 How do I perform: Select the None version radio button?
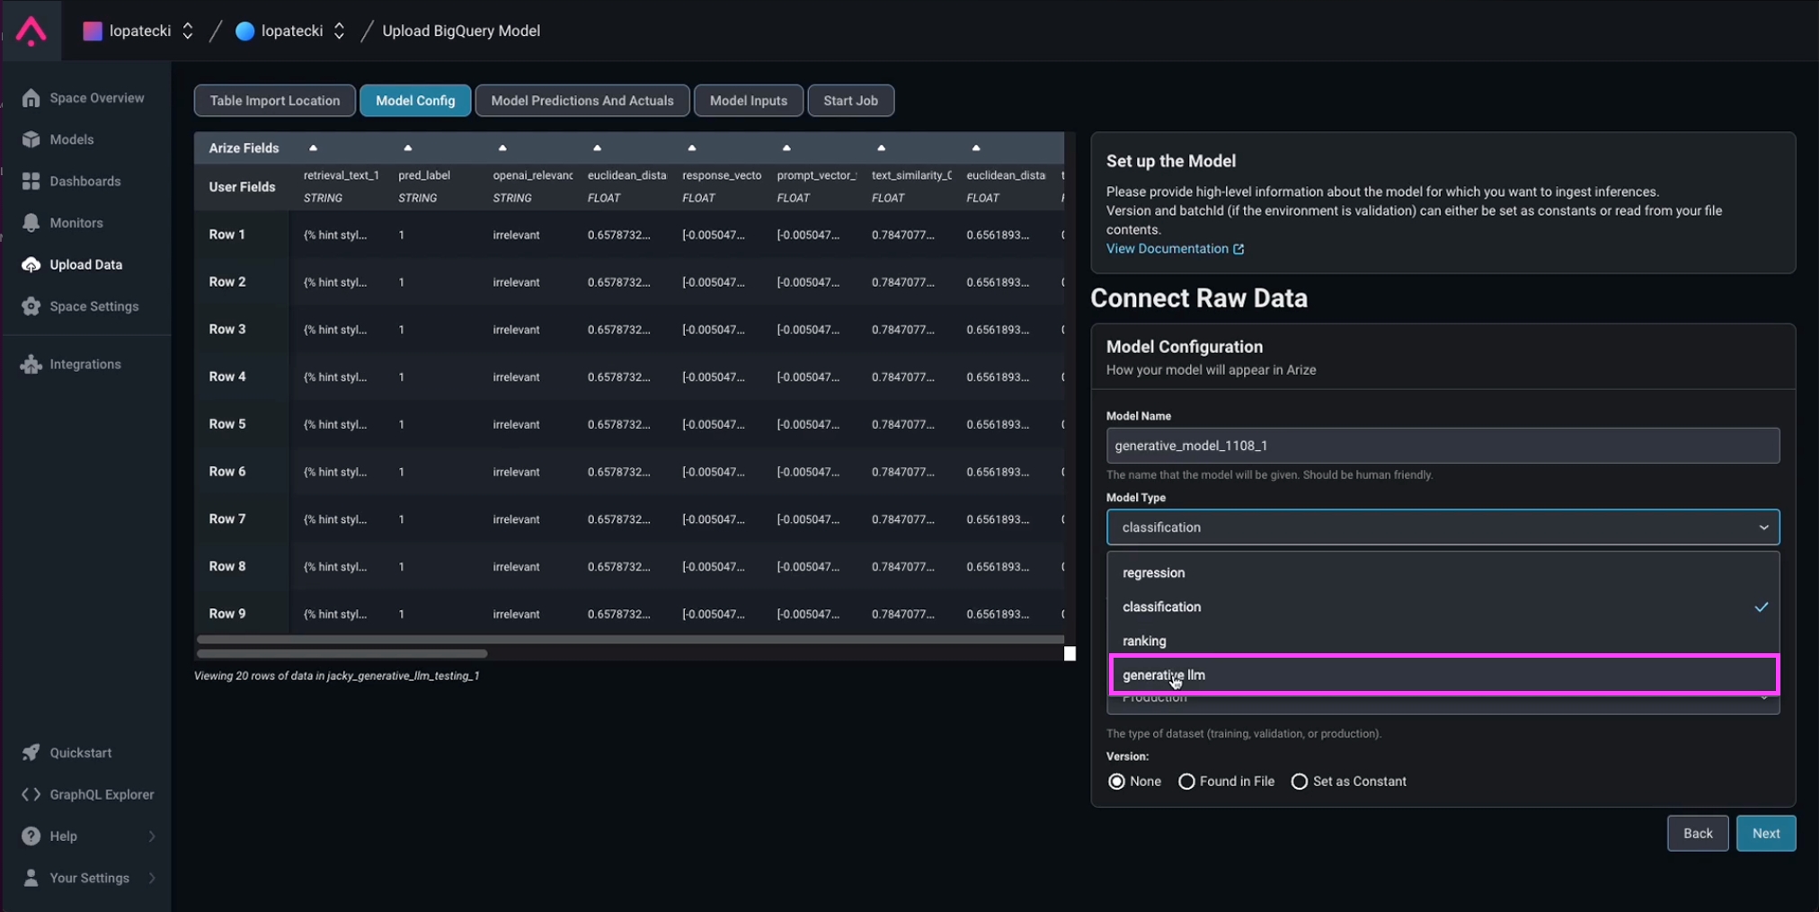pos(1116,782)
